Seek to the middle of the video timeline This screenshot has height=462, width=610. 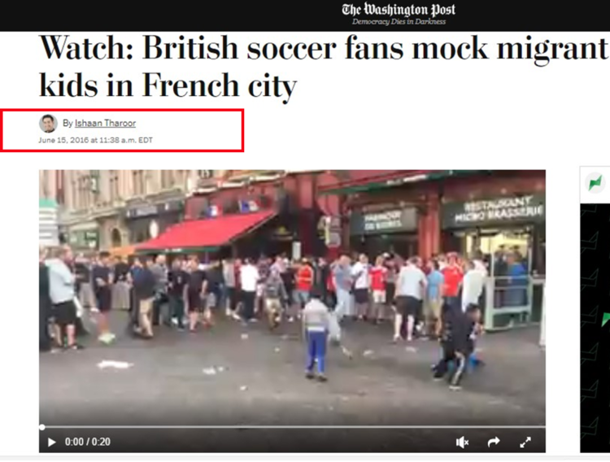click(292, 427)
